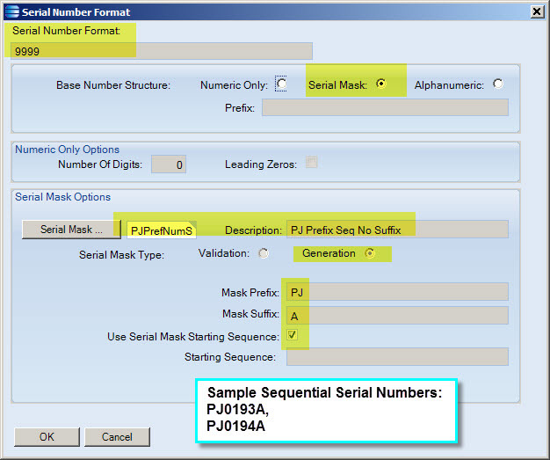
Task: Click the Serial Mask Options group label
Action: (62, 197)
